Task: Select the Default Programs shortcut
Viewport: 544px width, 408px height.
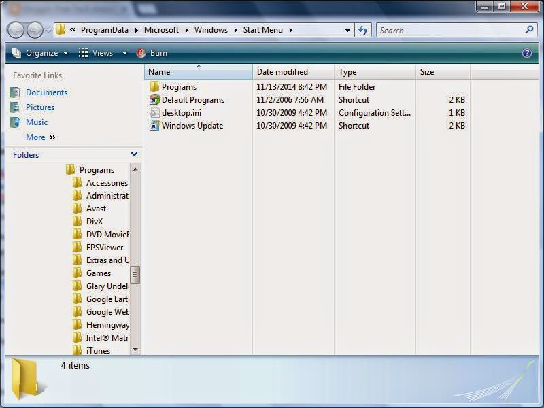Action: pos(192,99)
